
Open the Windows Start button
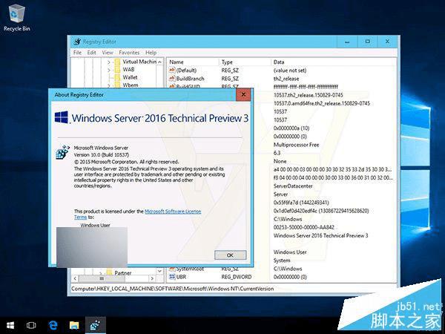(10, 325)
